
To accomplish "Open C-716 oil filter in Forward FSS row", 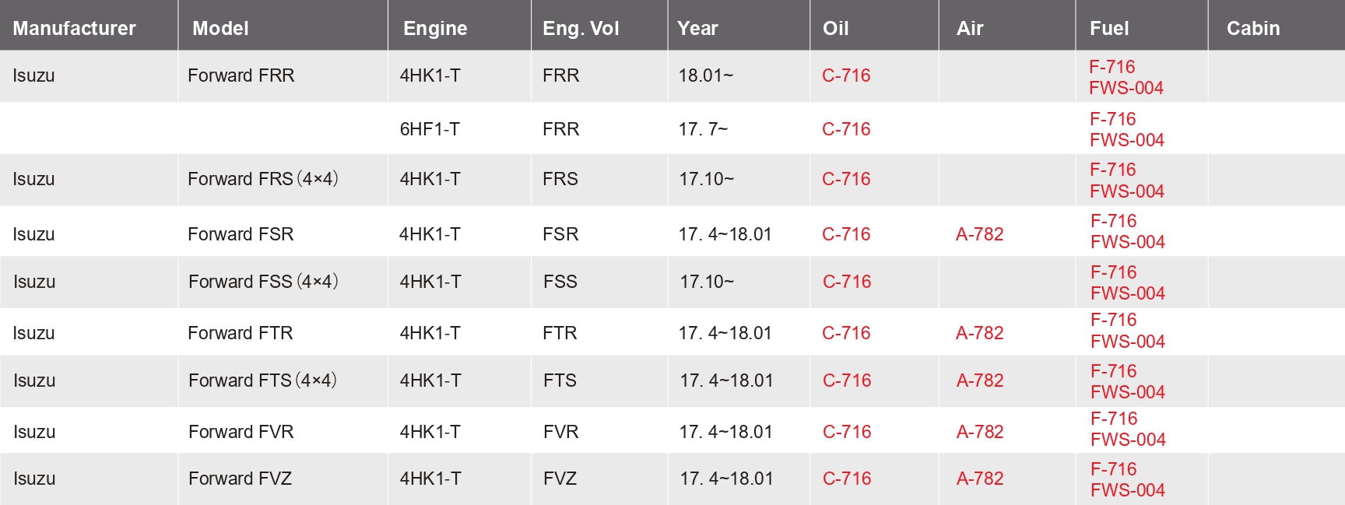I will [x=847, y=282].
